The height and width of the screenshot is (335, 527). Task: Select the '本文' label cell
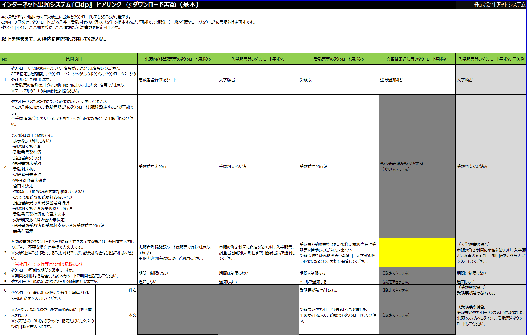pyautogui.click(x=116, y=315)
